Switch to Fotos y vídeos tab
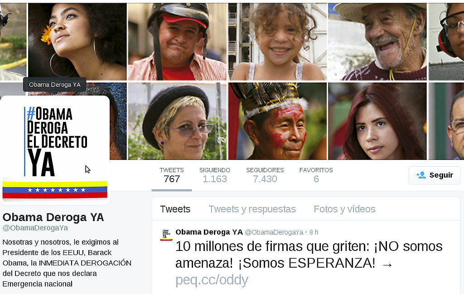Image resolution: width=464 pixels, height=294 pixels. [344, 209]
